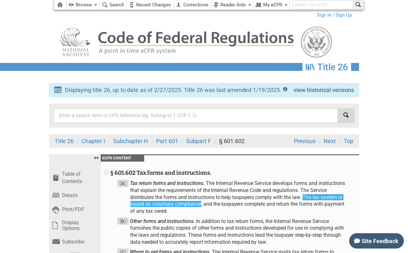
Task: Go to Chapter I breadcrumb
Action: [93, 141]
